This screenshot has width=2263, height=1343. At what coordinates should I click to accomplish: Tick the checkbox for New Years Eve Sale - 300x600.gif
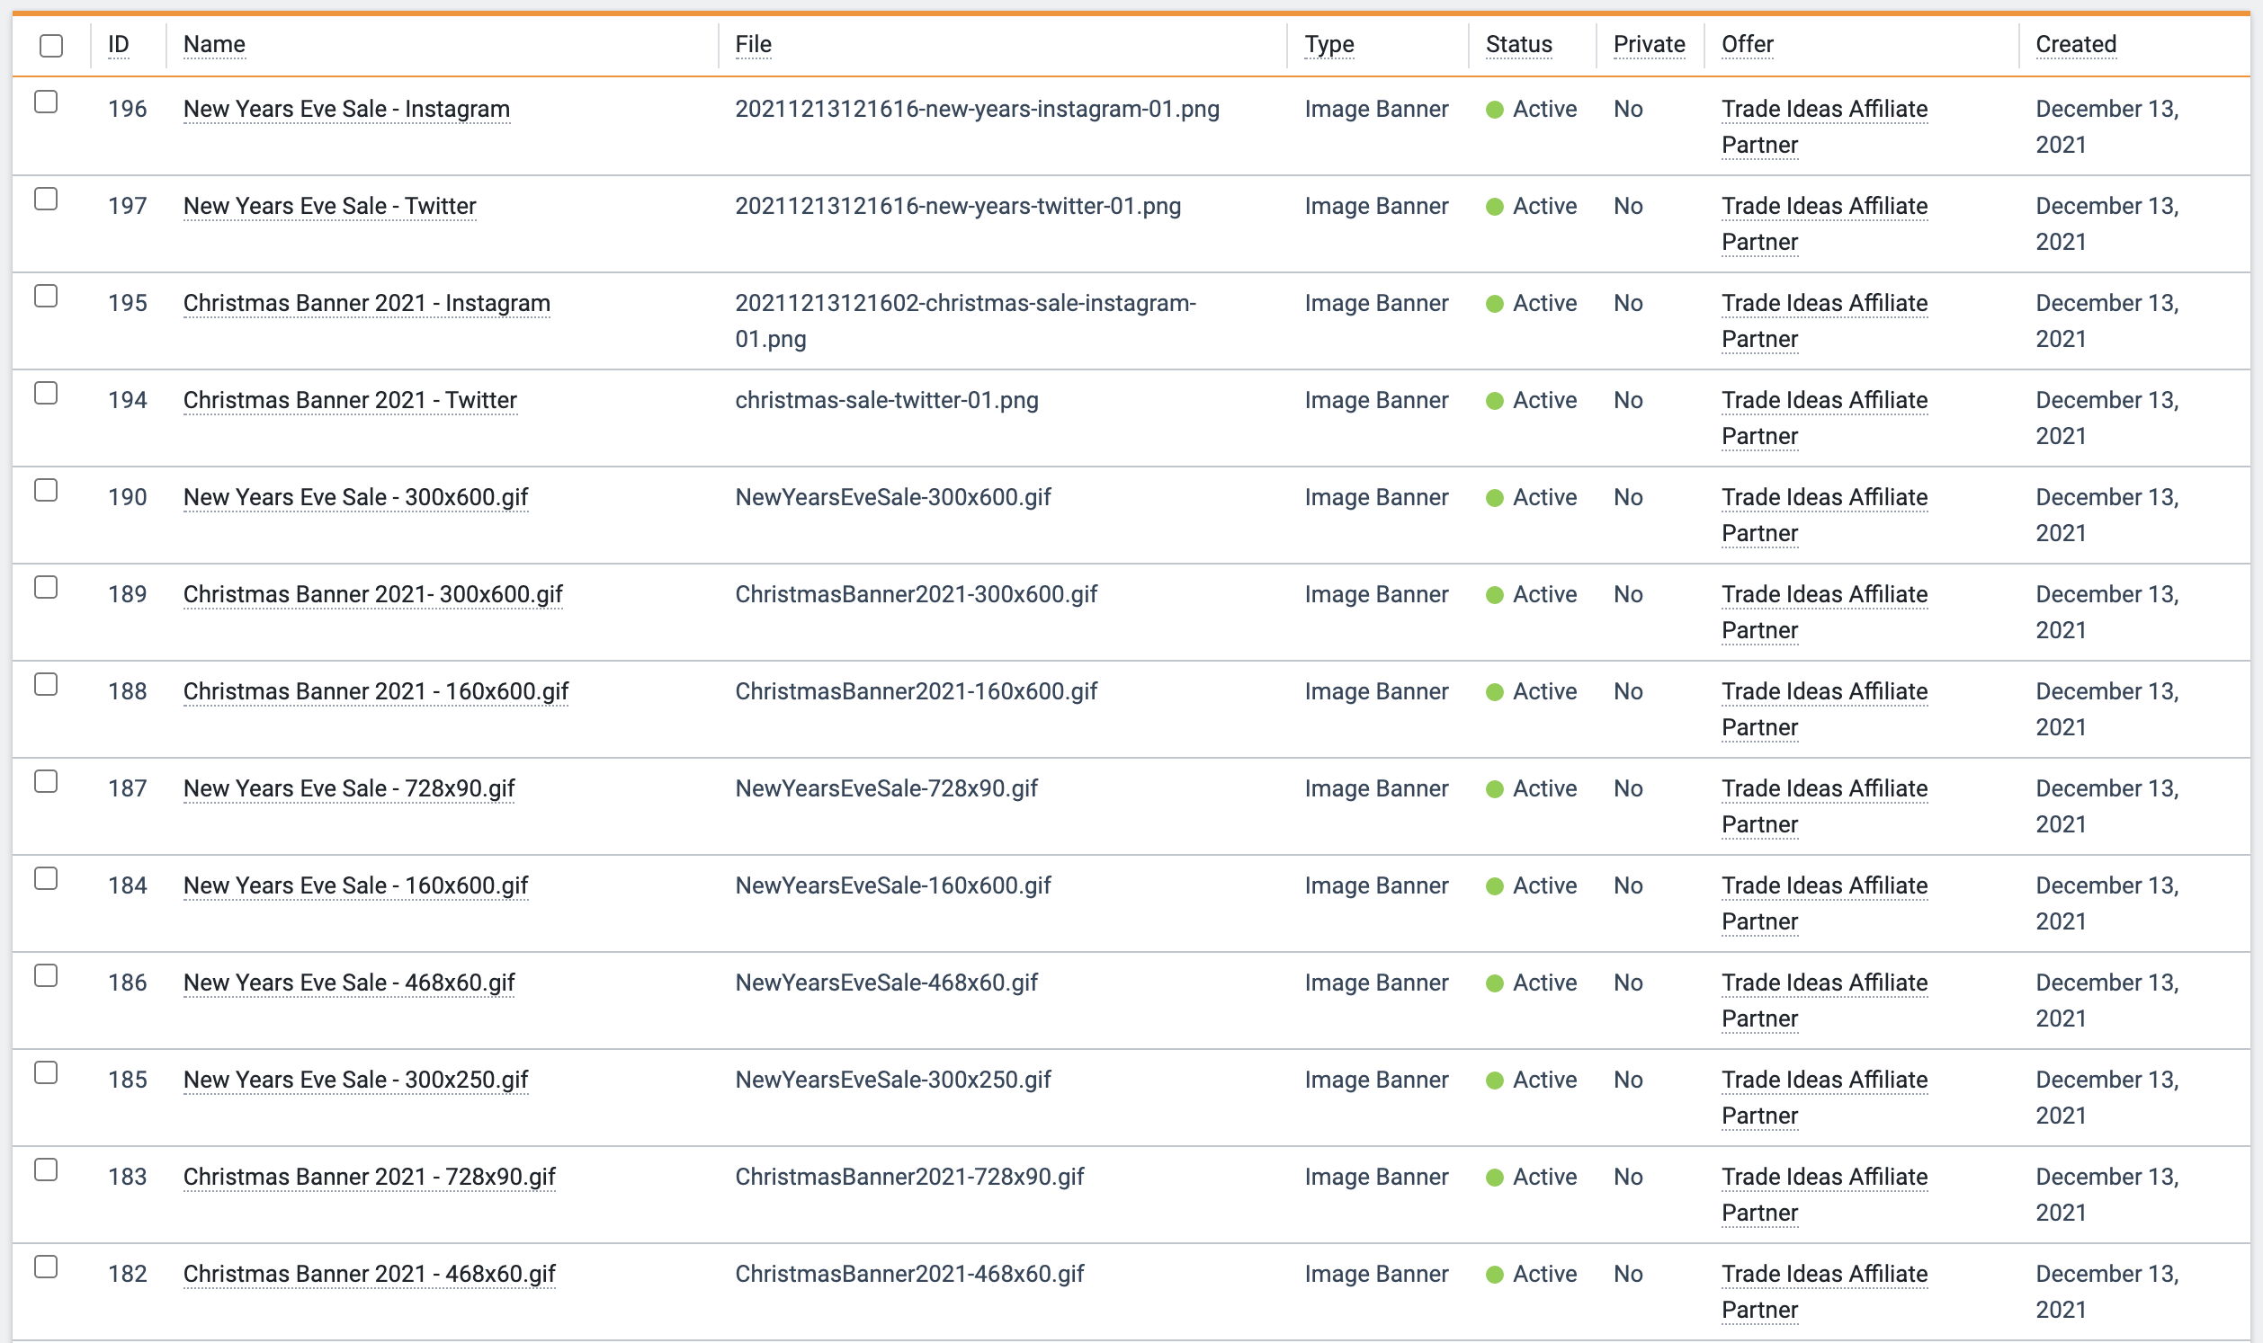(46, 490)
